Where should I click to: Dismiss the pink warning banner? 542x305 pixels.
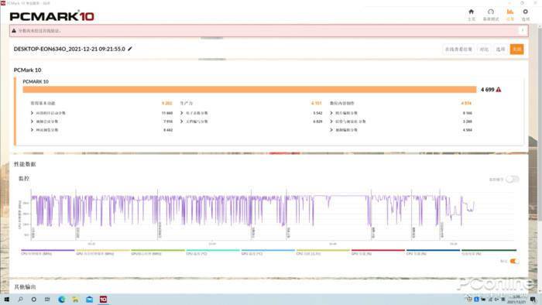pos(523,31)
